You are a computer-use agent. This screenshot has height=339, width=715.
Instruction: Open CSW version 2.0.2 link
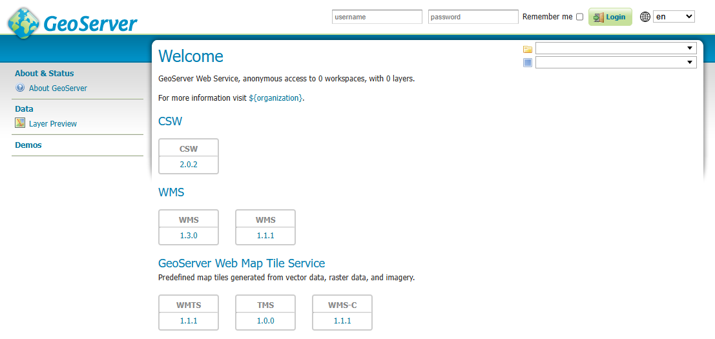189,165
